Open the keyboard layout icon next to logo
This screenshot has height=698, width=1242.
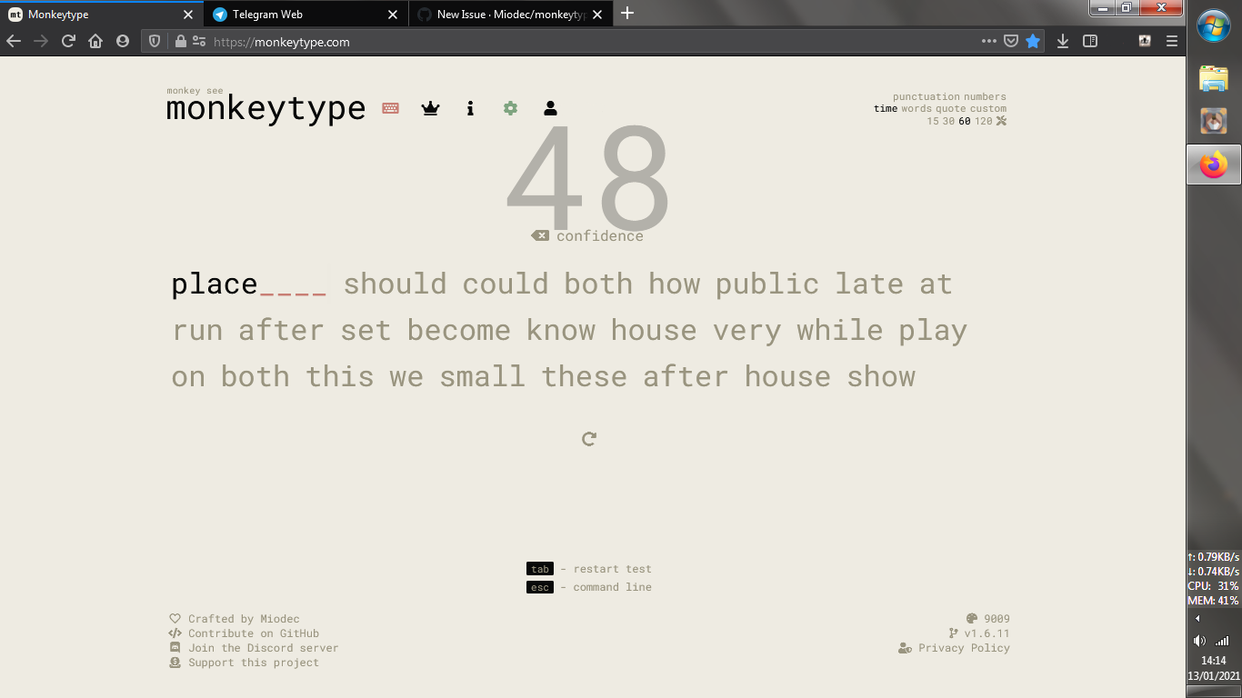coord(390,108)
